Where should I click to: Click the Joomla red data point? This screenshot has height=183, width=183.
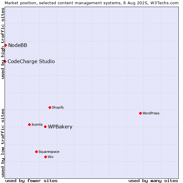[29, 124]
